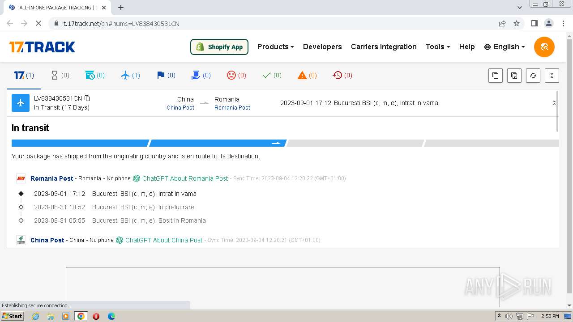Collapse the LV838430531CN result row

[x=554, y=103]
